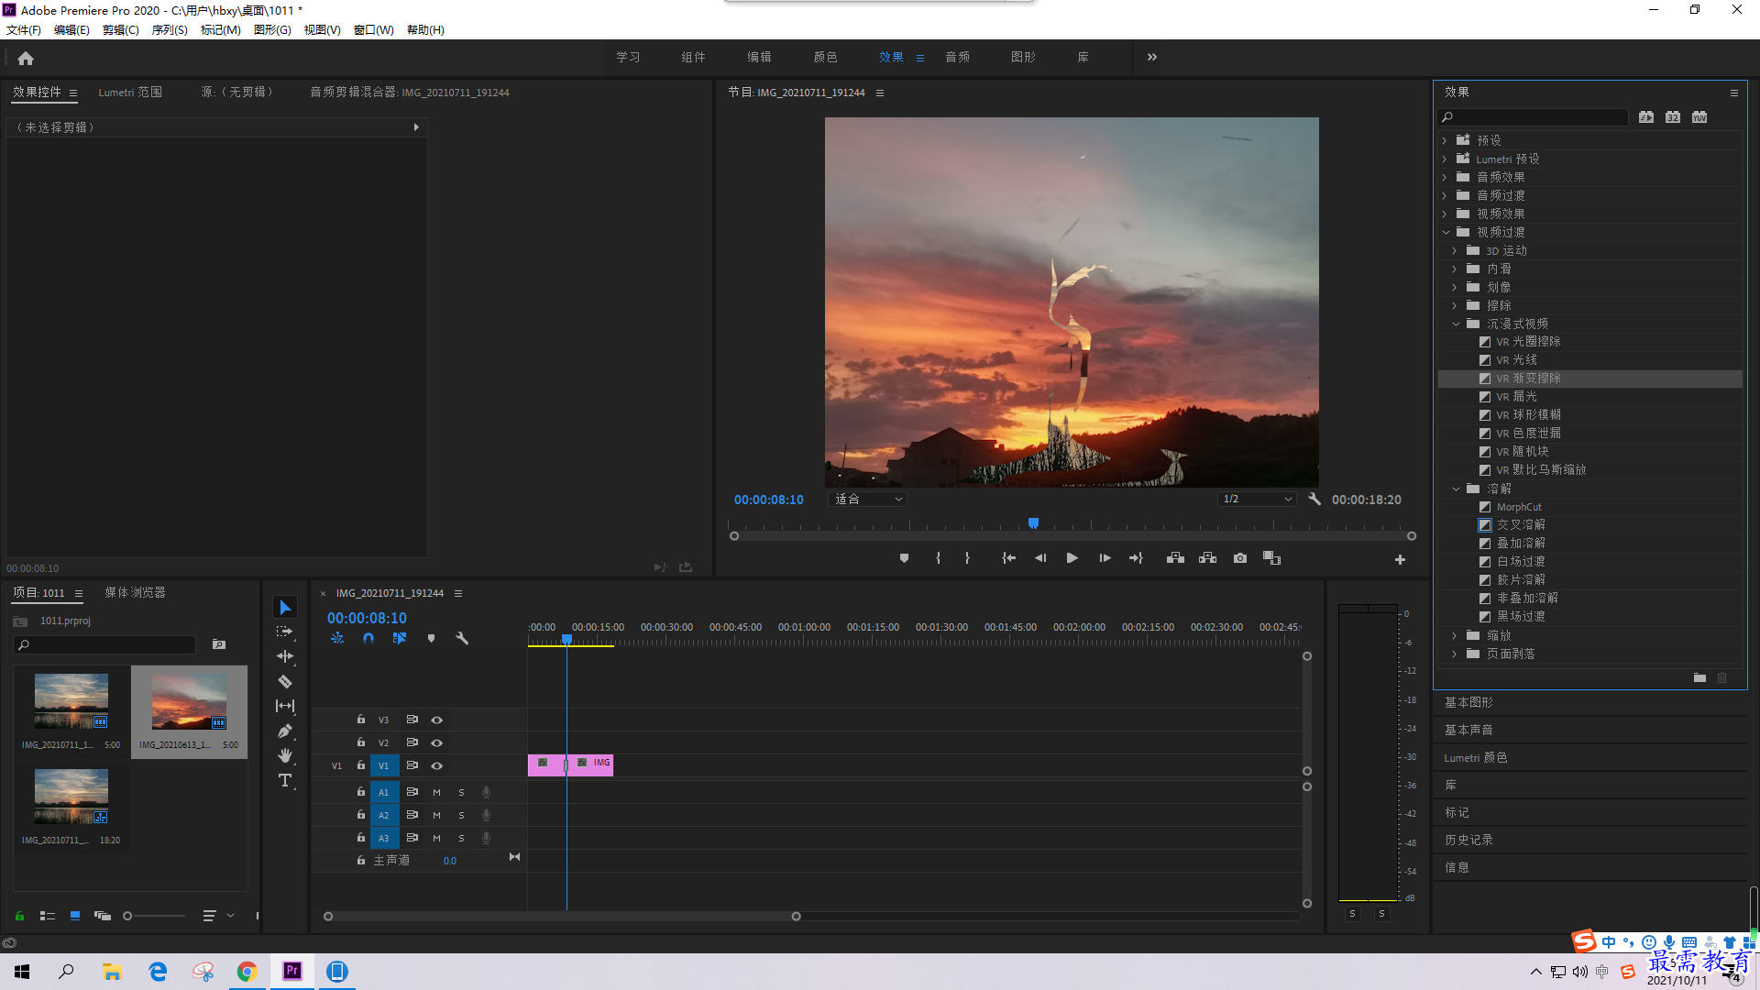Toggle lock on track V1

pos(361,765)
